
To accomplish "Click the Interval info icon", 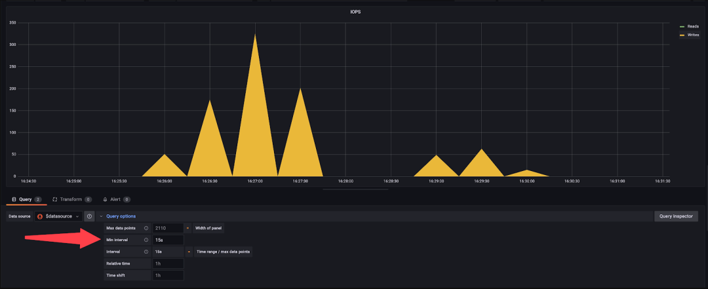I will tap(146, 252).
